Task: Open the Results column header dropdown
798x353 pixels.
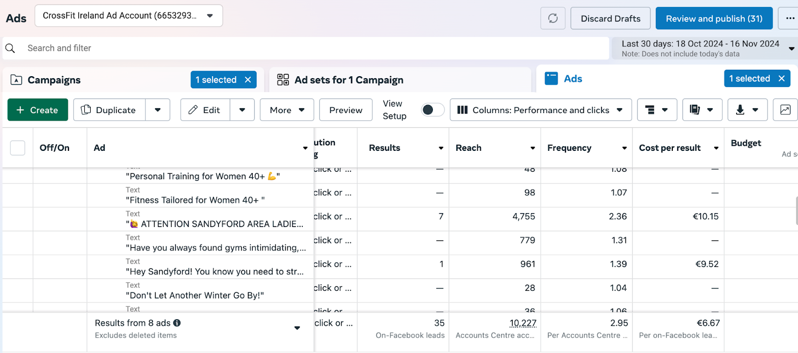Action: (441, 148)
